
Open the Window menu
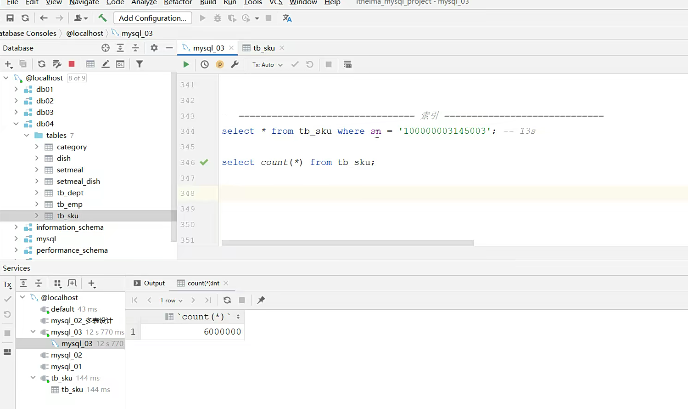(x=303, y=2)
